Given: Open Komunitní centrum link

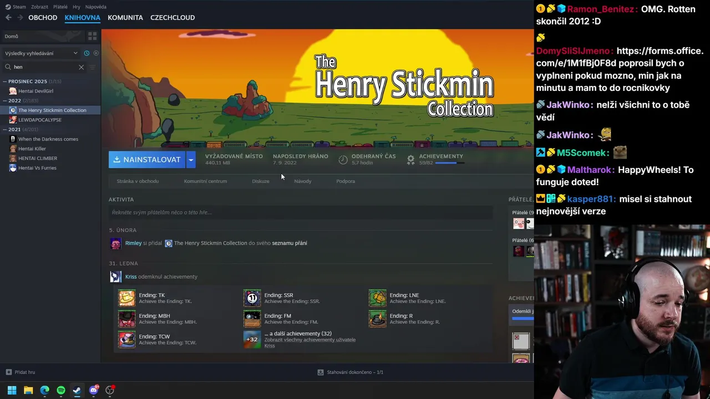Looking at the screenshot, I should (x=205, y=181).
